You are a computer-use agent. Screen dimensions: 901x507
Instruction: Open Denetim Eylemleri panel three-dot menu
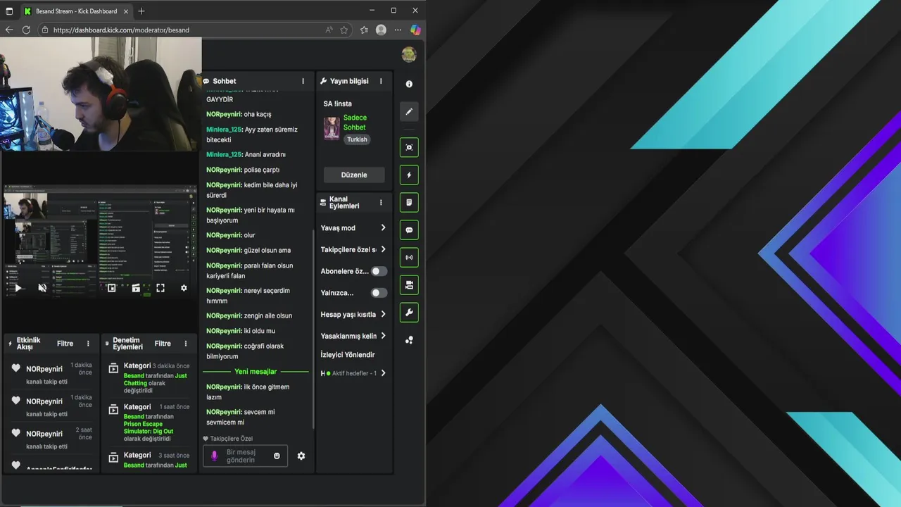[x=186, y=344]
